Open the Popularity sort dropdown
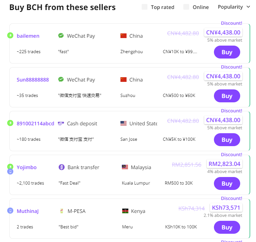Viewport: 256px width, 242px height. coord(234,7)
